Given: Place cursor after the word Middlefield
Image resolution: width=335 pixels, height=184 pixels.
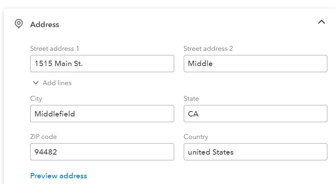Looking at the screenshot, I should click(75, 114).
